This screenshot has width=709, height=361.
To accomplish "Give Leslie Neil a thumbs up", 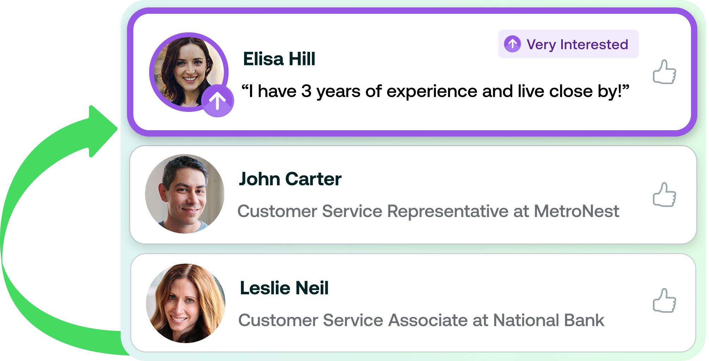I will coord(664,301).
